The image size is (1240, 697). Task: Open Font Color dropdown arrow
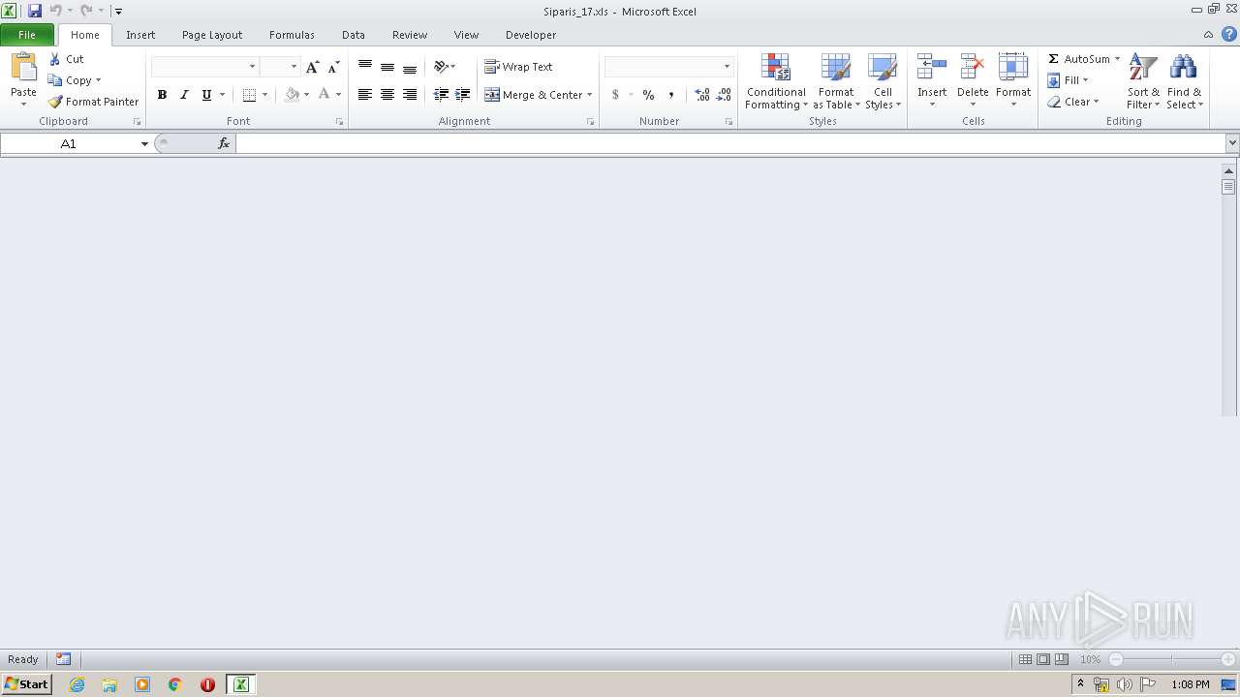click(338, 95)
